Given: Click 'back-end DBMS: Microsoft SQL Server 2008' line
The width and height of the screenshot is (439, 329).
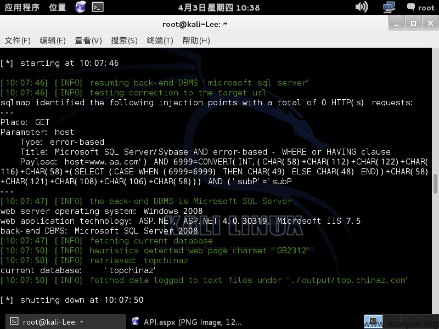Looking at the screenshot, I should [x=99, y=231].
